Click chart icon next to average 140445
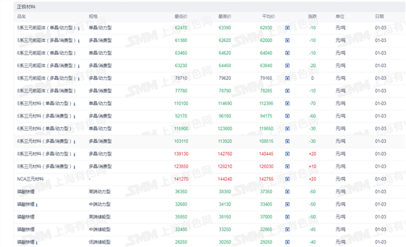Screen dimensions: 406x247 tap(288, 154)
